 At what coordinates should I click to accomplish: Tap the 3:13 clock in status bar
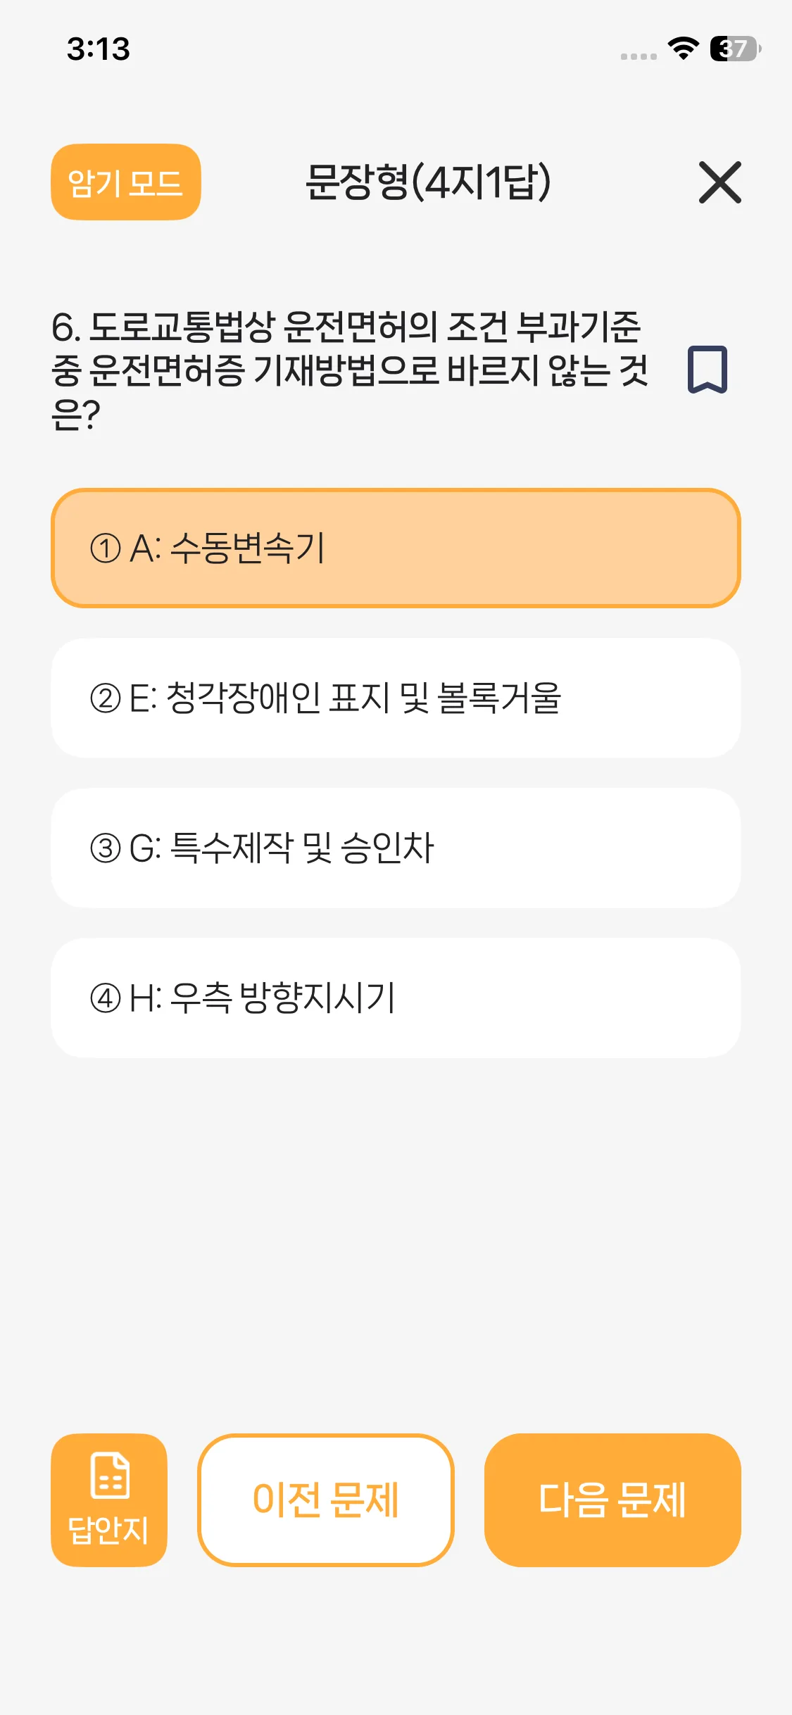coord(99,49)
